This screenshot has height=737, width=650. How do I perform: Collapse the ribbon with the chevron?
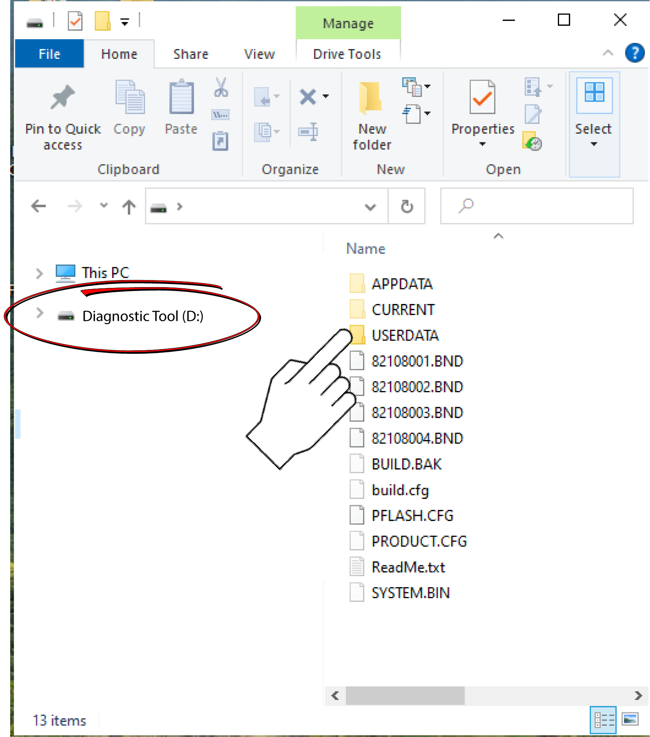[608, 53]
